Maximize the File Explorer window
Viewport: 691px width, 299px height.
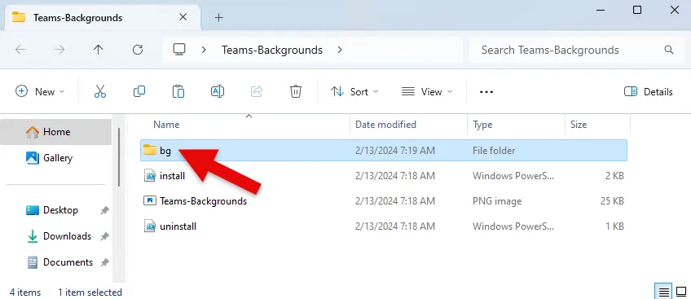point(636,10)
